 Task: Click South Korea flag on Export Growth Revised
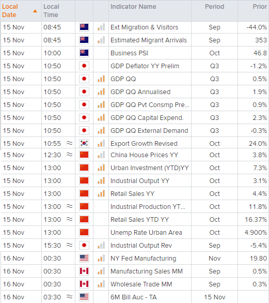(x=84, y=143)
